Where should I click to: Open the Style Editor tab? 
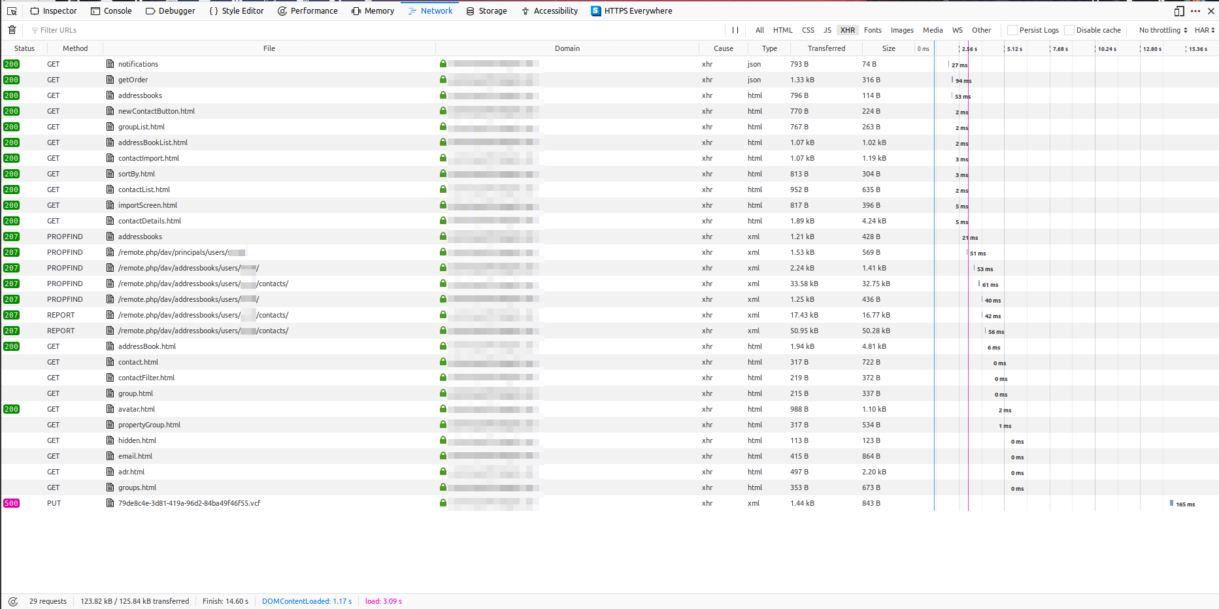point(237,11)
